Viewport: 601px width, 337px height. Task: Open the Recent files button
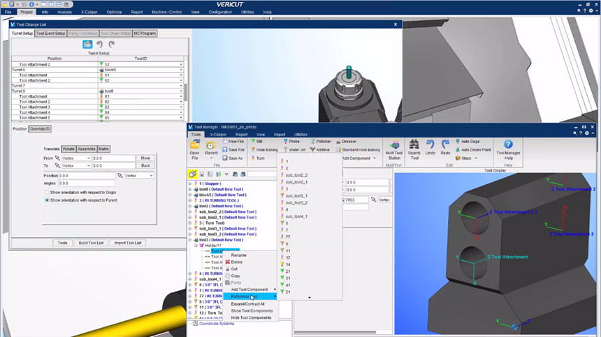pos(211,149)
